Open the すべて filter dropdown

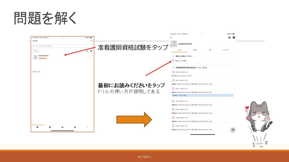coord(36,51)
